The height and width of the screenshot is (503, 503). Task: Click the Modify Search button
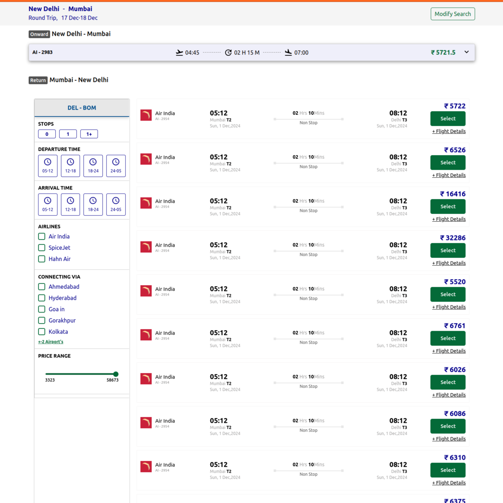pyautogui.click(x=453, y=14)
